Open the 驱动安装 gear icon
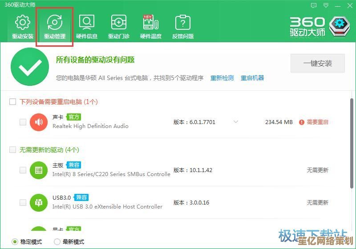The width and height of the screenshot is (356, 249). click(x=23, y=22)
